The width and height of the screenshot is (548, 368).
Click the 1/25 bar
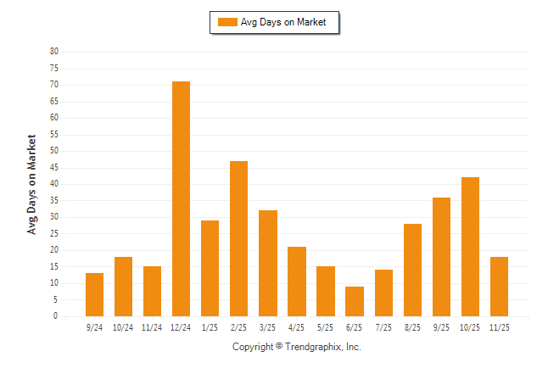210,268
